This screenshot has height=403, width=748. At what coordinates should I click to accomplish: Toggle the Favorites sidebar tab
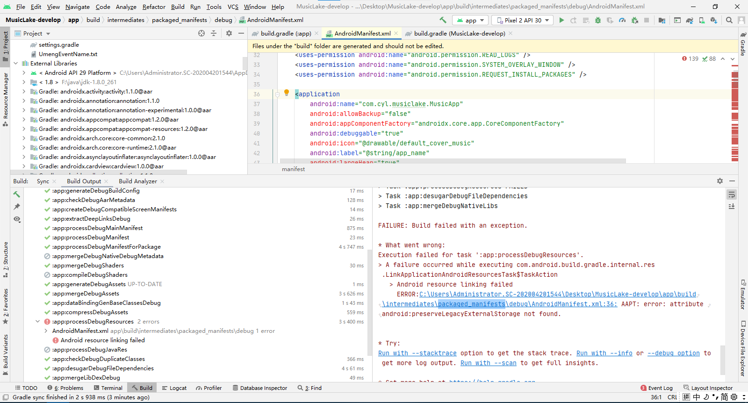tap(5, 306)
